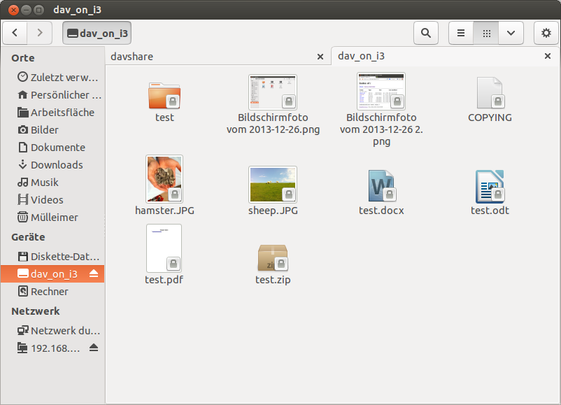Image resolution: width=561 pixels, height=405 pixels.
Task: Click the dav_on_i3 path bar button
Action: pyautogui.click(x=97, y=33)
